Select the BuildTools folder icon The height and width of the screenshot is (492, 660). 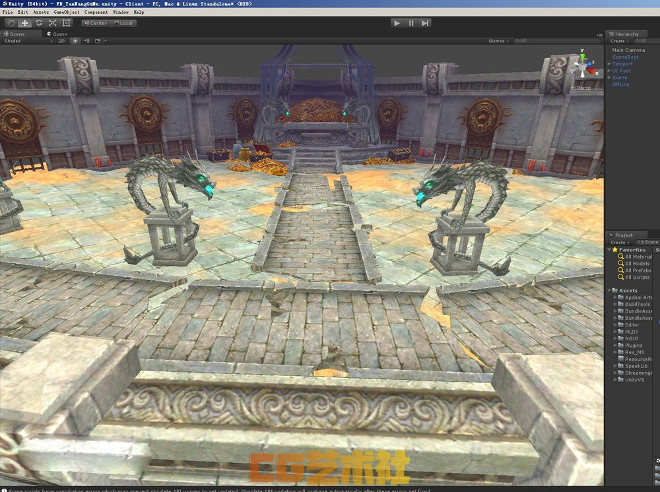tap(620, 304)
